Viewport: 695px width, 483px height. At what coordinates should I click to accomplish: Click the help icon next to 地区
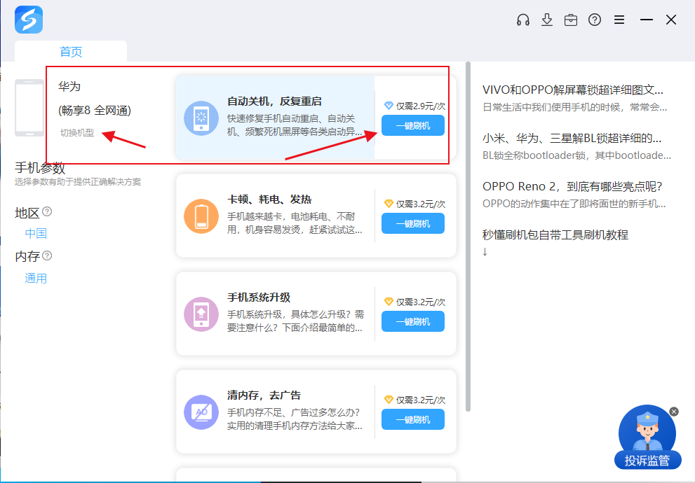[47, 212]
